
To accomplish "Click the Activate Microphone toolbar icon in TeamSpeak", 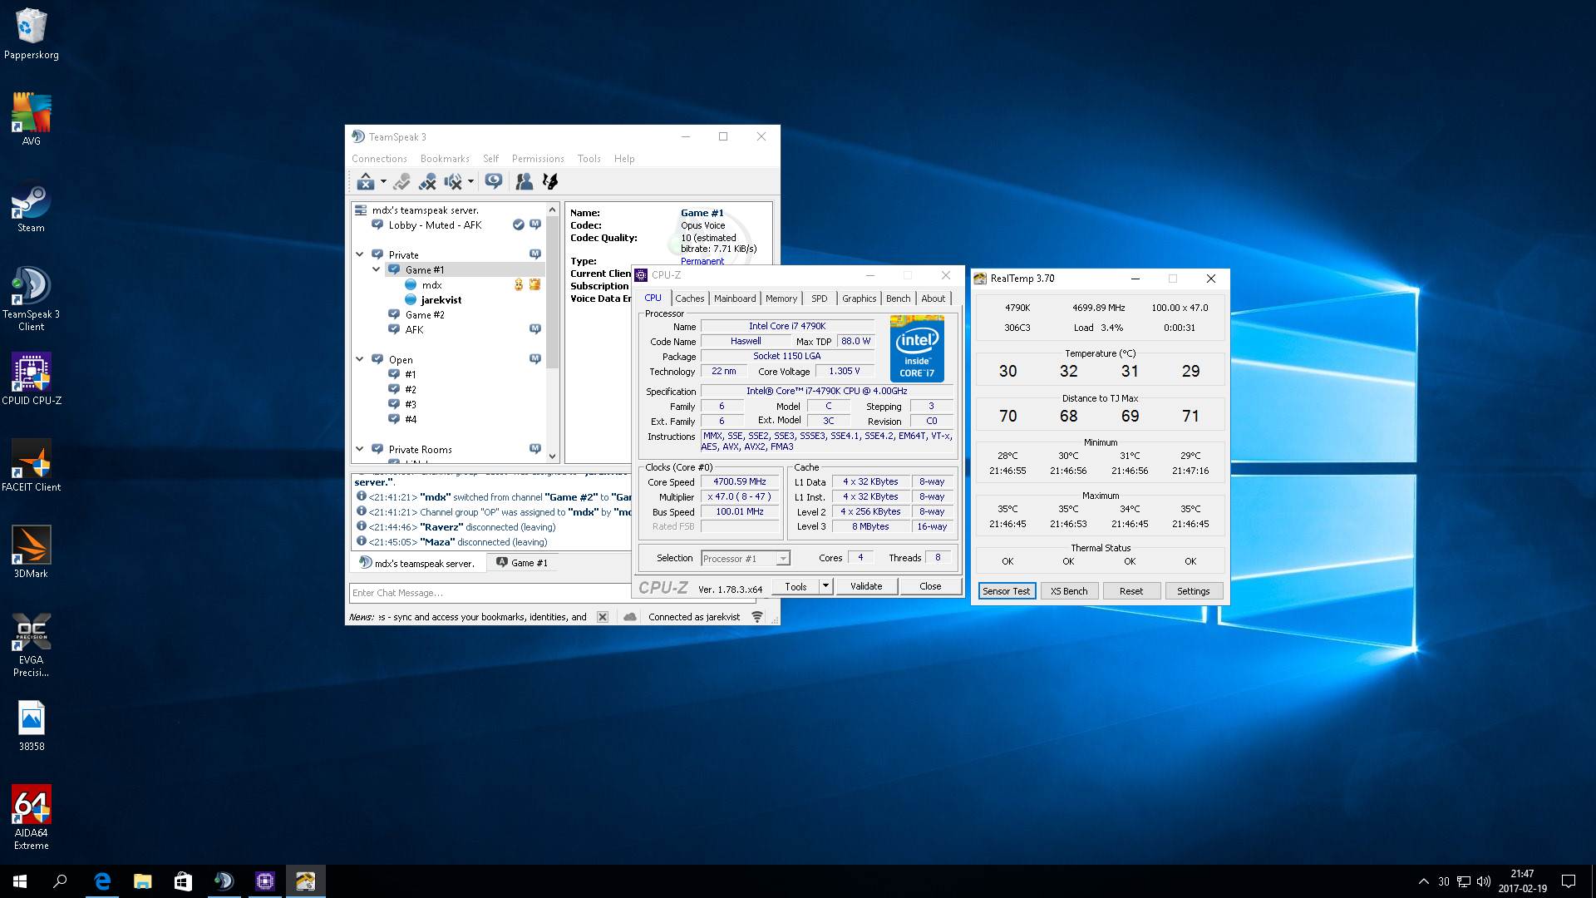I will 402,181.
